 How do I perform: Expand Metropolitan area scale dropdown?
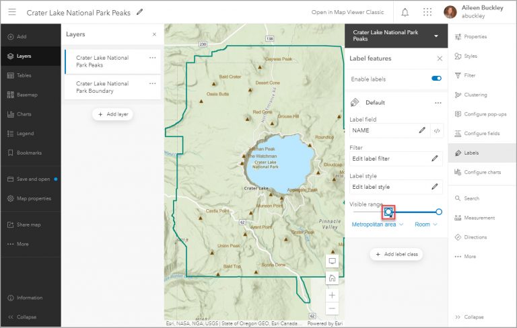377,224
